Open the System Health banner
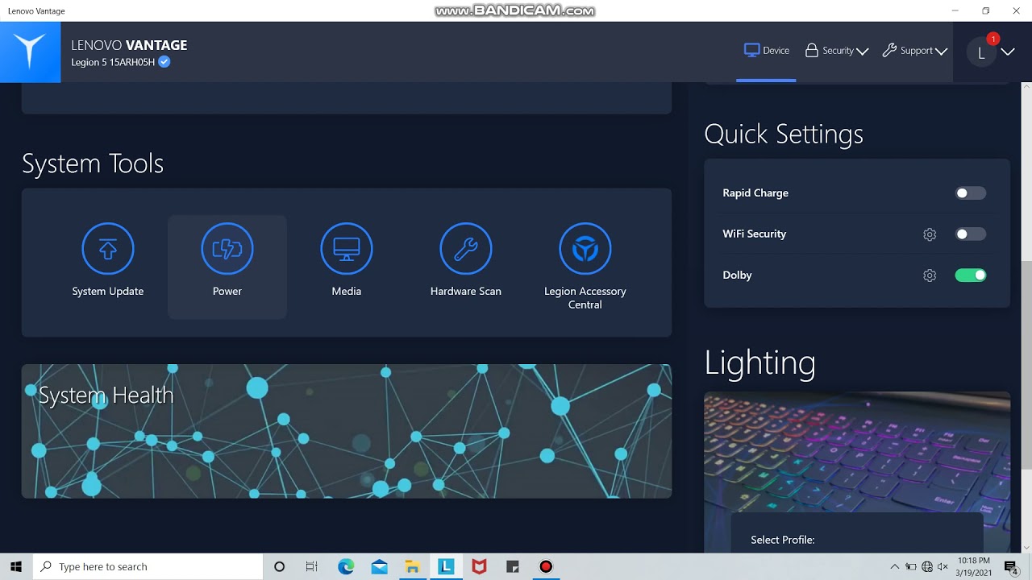The height and width of the screenshot is (580, 1032). (347, 431)
